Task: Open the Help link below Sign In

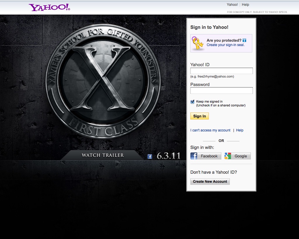Action: (240, 130)
